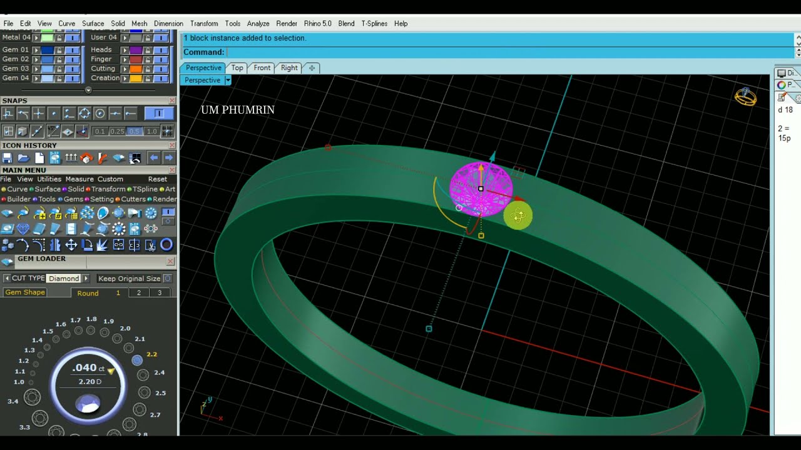The image size is (801, 450).
Task: Click the Gem Loader icon in main menu grid
Action: click(x=6, y=212)
